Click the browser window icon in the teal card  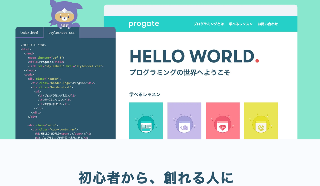click(146, 126)
